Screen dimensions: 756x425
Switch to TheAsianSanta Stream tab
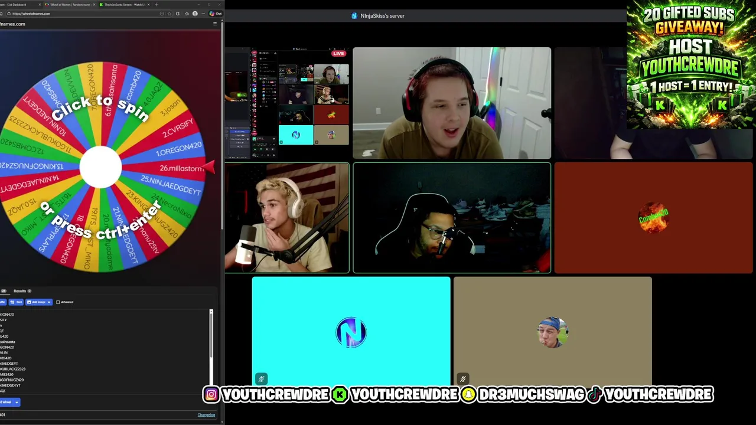click(x=125, y=5)
